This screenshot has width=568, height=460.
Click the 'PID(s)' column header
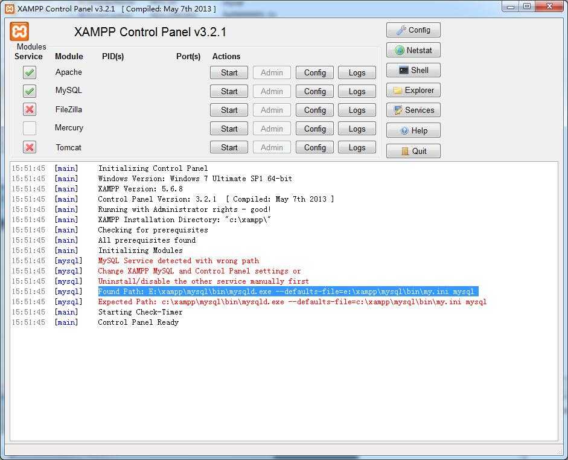coord(113,57)
